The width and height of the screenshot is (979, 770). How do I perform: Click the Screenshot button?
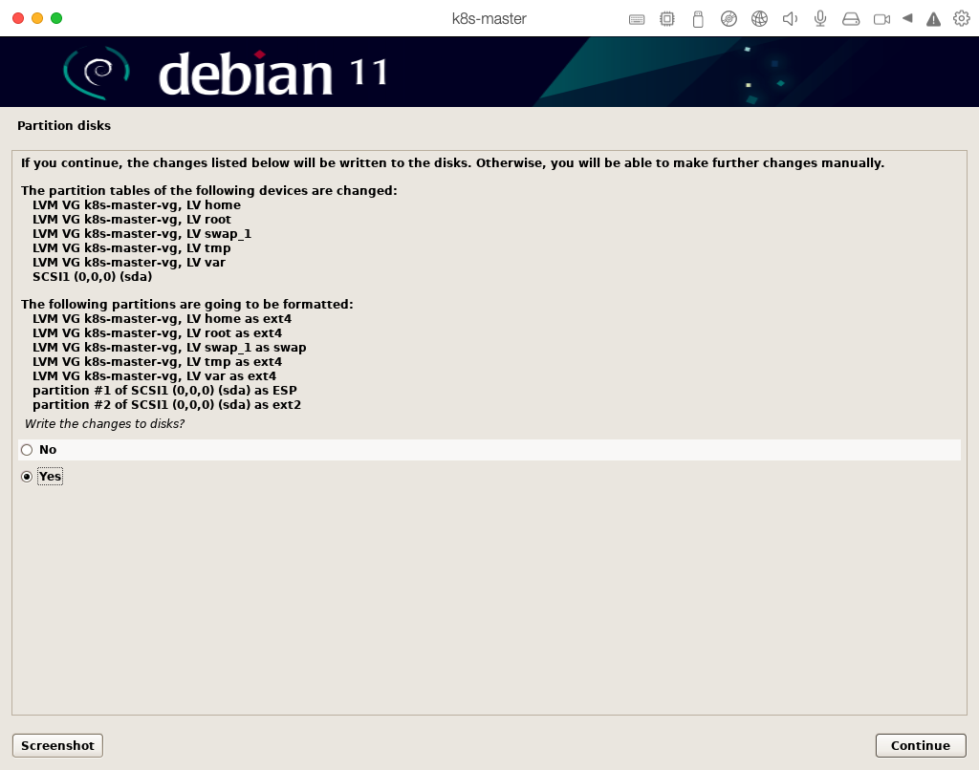(x=57, y=746)
